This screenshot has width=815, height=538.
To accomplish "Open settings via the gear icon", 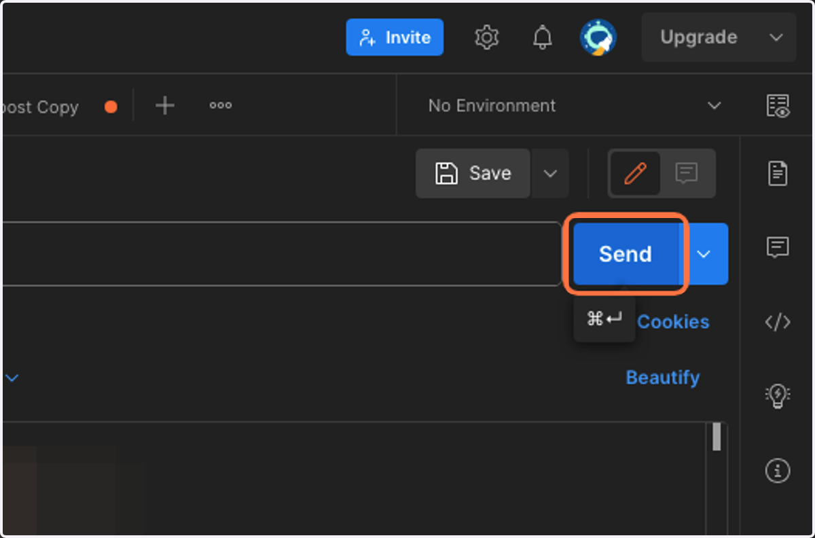I will point(486,37).
